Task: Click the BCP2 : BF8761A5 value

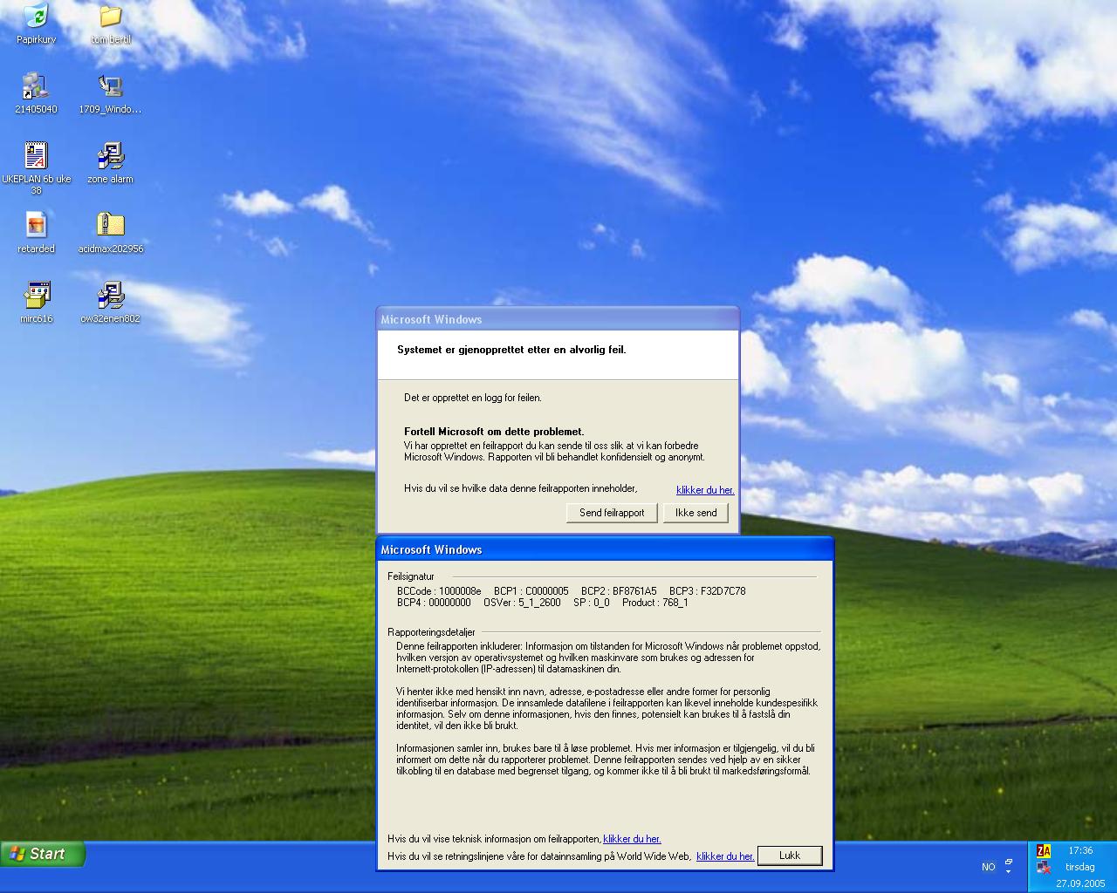Action: [619, 591]
